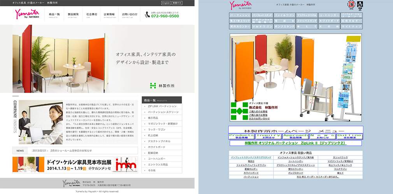Open the 製品開発 navigation item
Image resolution: width=393 pixels, height=194 pixels.
click(73, 15)
